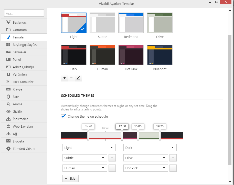Click the Temalar brush icon
Screen dimensions: 234x185
coord(8,37)
